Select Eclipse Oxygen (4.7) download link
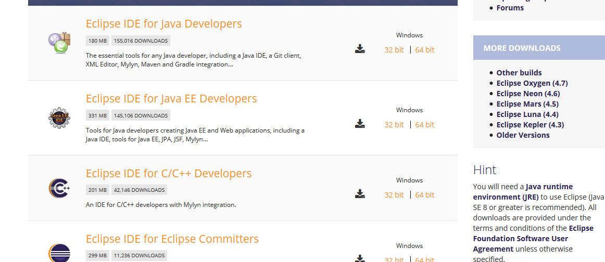The image size is (605, 262). pos(532,83)
